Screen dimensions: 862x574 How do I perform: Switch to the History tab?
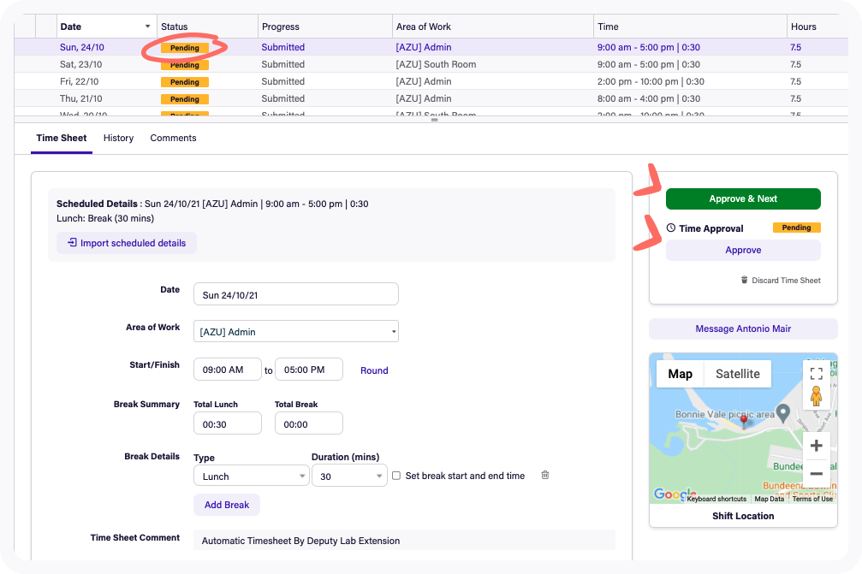point(118,138)
